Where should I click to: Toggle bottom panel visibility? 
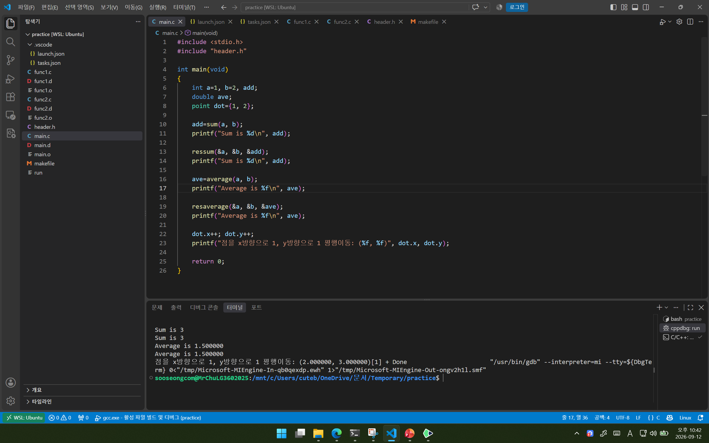[x=635, y=7]
